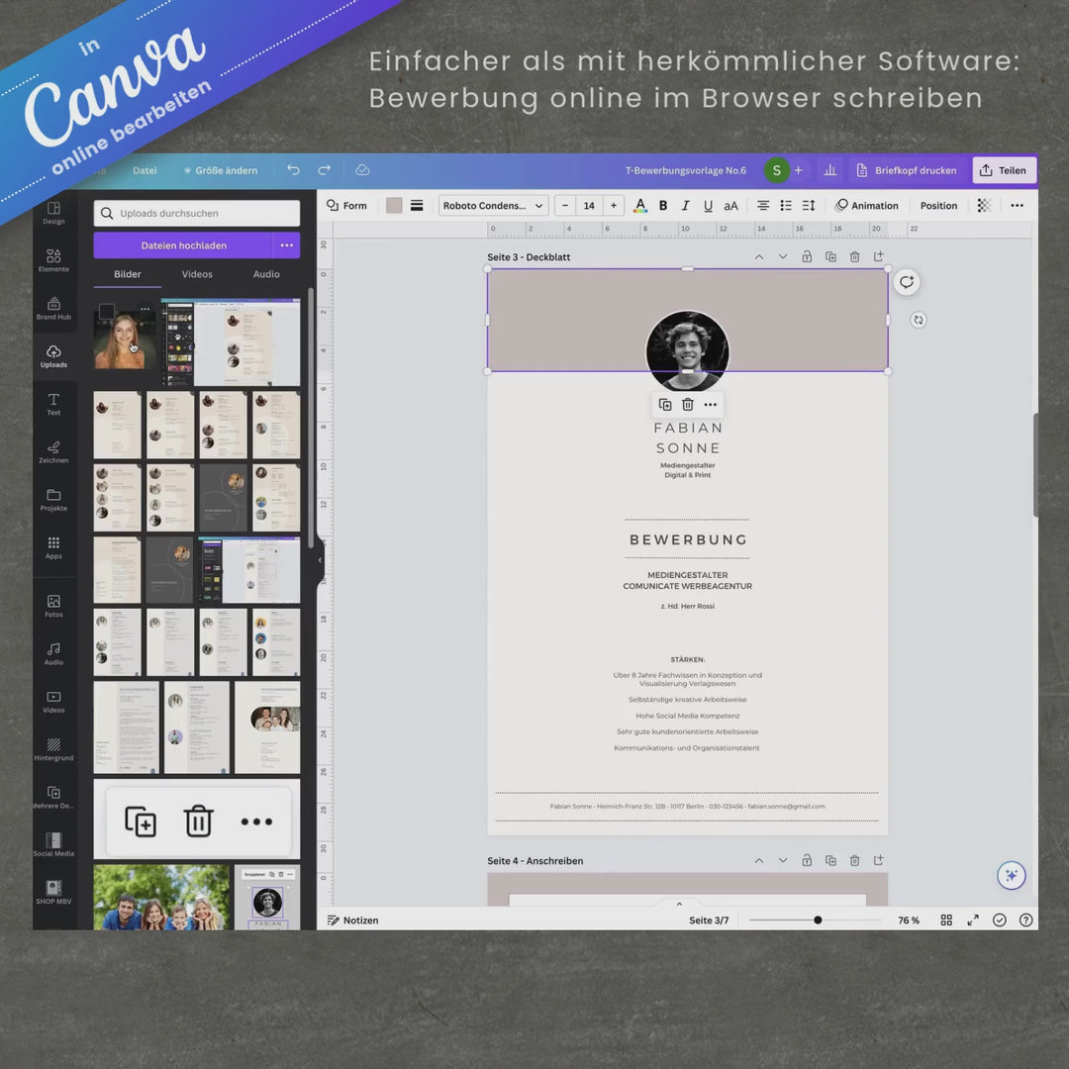Open the Fotos panel
The width and height of the screenshot is (1069, 1069).
(x=53, y=606)
